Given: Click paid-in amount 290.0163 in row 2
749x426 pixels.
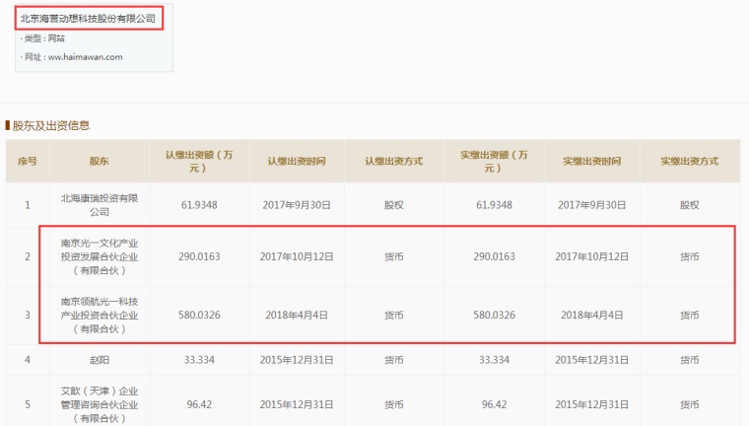Looking at the screenshot, I should 494,256.
